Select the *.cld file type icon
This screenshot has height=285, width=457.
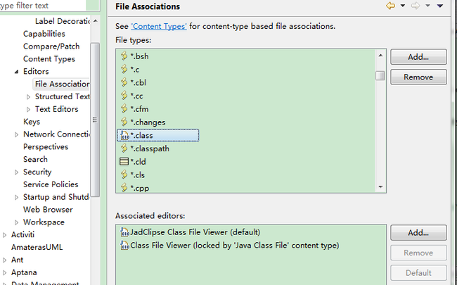click(124, 162)
